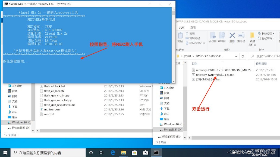280x157 pixels.
Task: Select flash_gen_crc_list.py file
Action: pos(55,95)
